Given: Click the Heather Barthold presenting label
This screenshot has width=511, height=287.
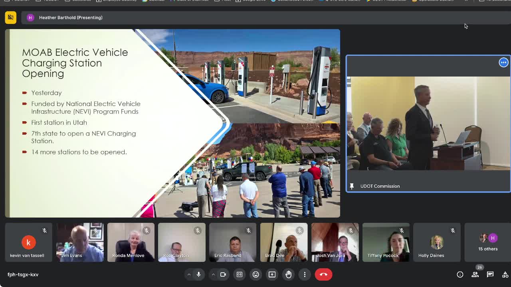Looking at the screenshot, I should [x=71, y=18].
